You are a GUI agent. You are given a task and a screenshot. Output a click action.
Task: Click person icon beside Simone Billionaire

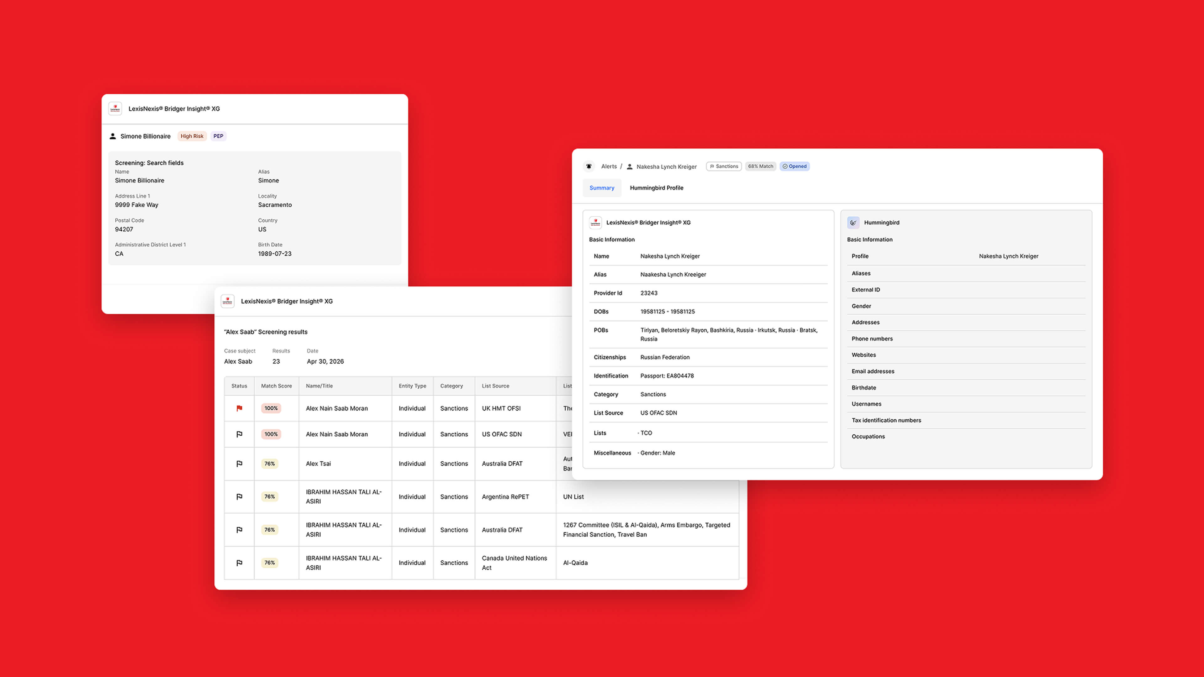point(113,136)
